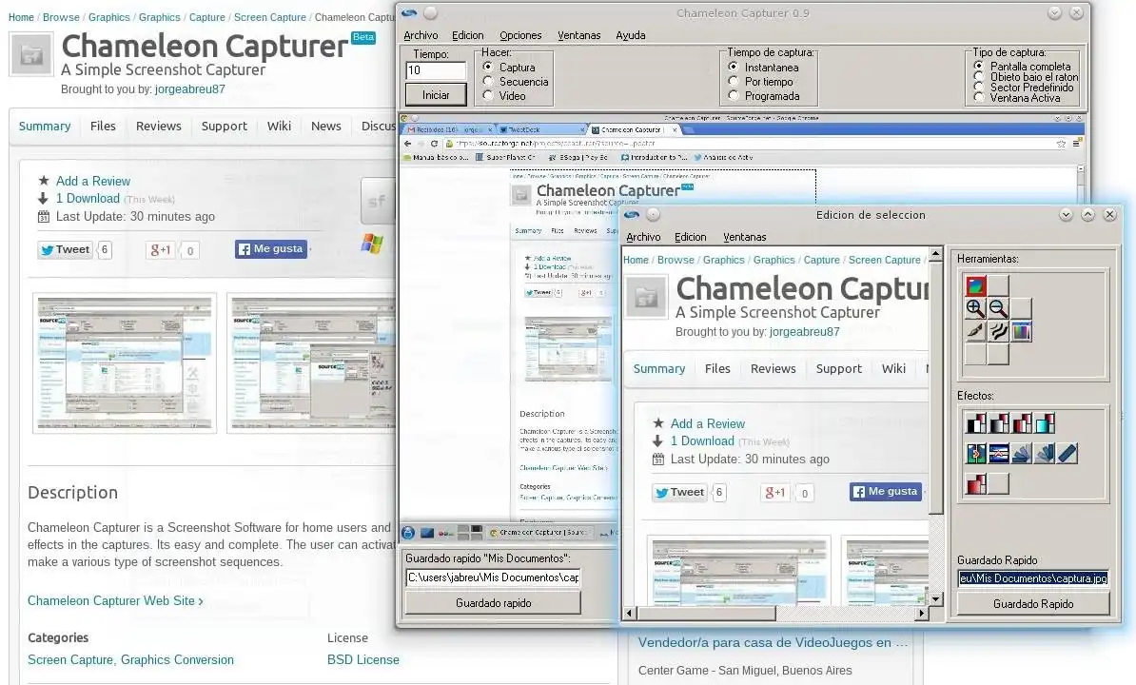Apply the grayscale gradient effect
The width and height of the screenshot is (1136, 685).
pyautogui.click(x=999, y=422)
